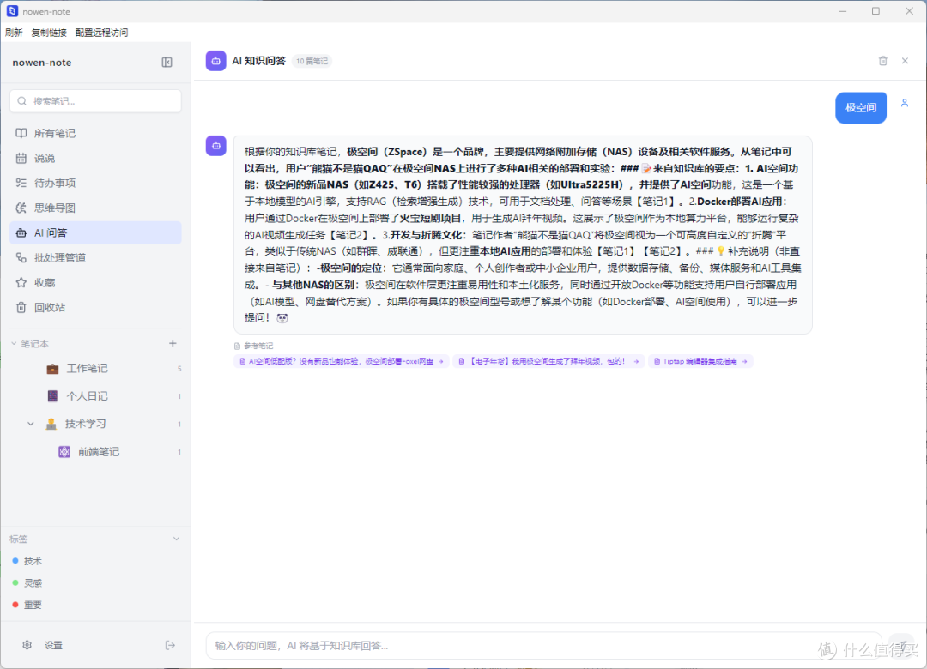Click person icon of 技术学习
Image resolution: width=927 pixels, height=669 pixels.
(x=51, y=424)
